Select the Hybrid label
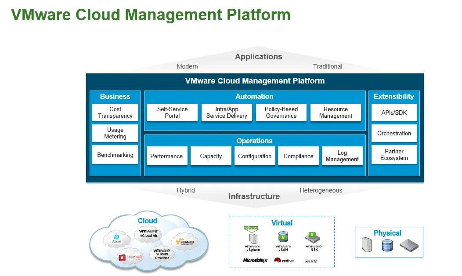The image size is (462, 276). click(186, 190)
